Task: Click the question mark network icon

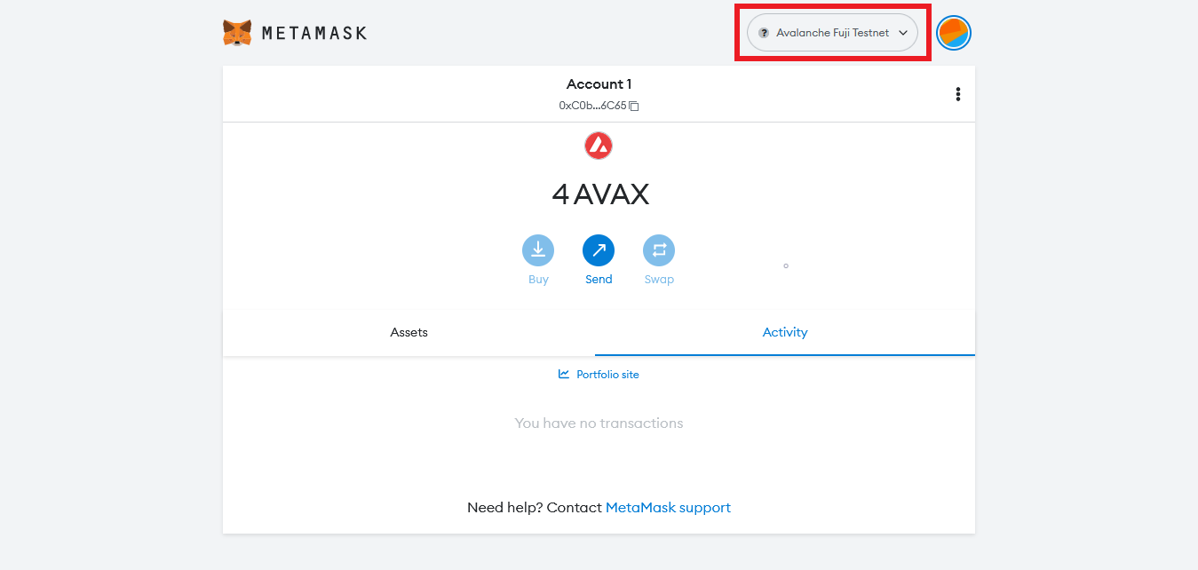Action: pos(764,33)
